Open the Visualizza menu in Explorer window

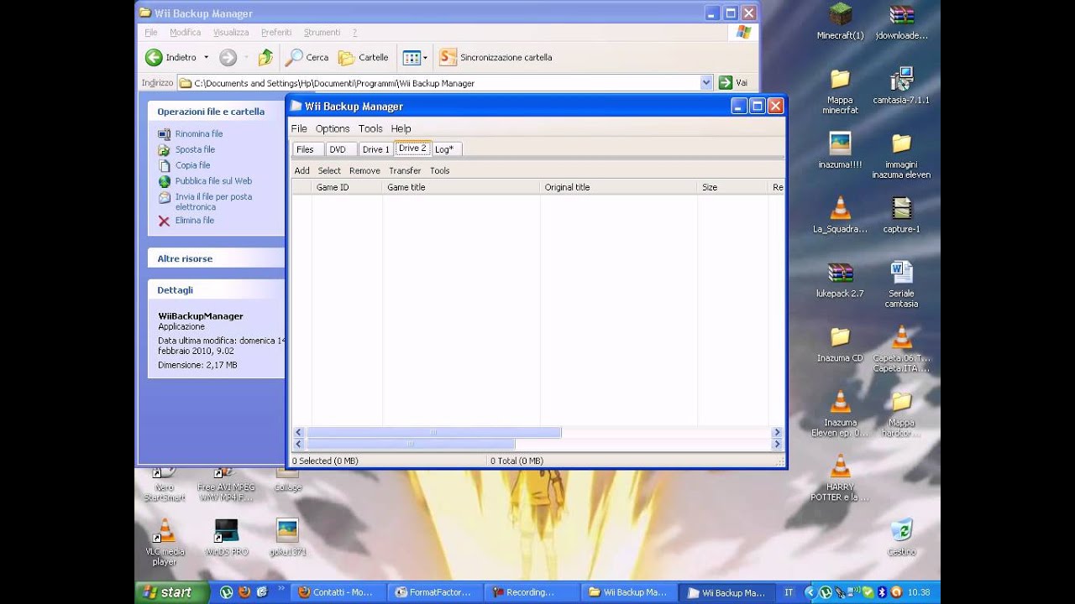coord(231,32)
